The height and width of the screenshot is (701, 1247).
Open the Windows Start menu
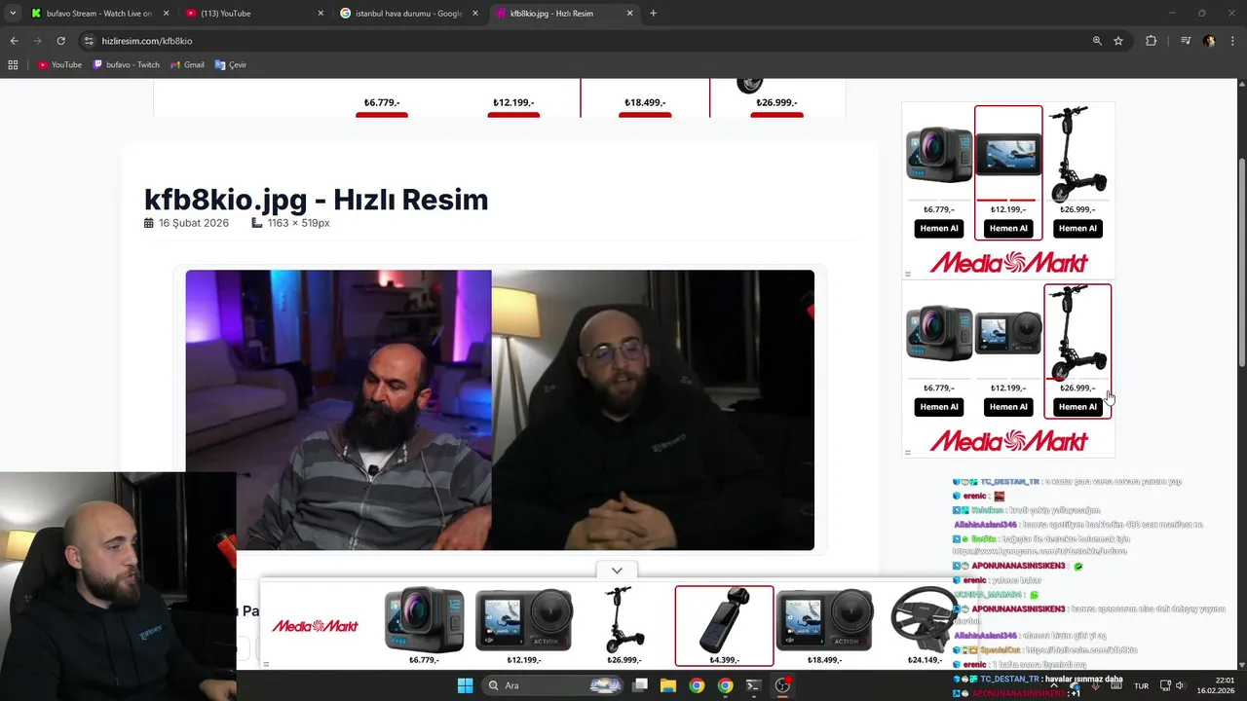[x=465, y=685]
